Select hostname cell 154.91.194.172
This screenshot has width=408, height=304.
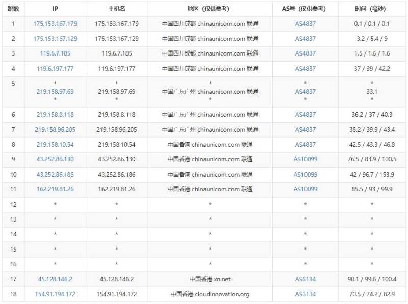pos(117,294)
